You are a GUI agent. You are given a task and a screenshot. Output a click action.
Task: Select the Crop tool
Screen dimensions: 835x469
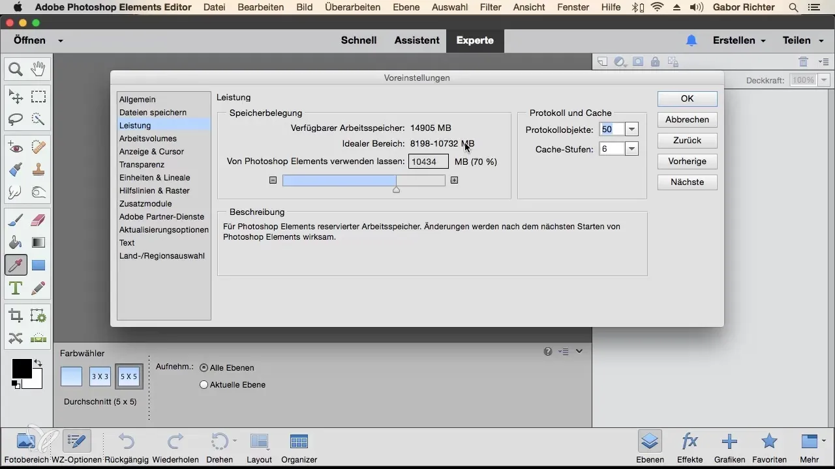(16, 316)
